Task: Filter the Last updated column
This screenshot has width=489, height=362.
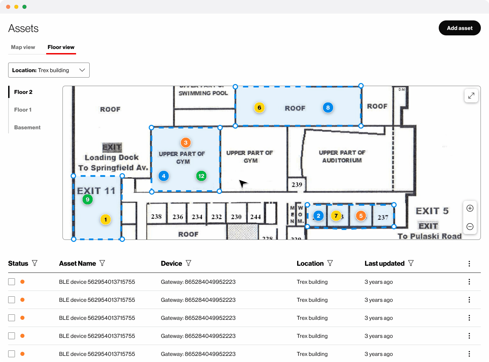Action: pyautogui.click(x=411, y=263)
